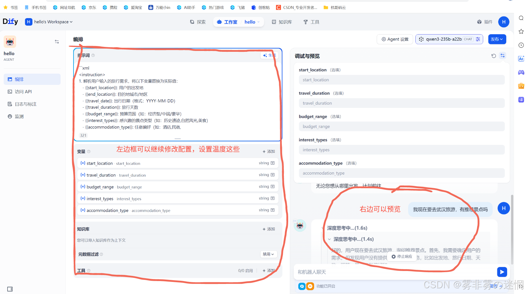Open the browser sidebar AI assistant icon
This screenshot has height=294, width=525.
[521, 59]
